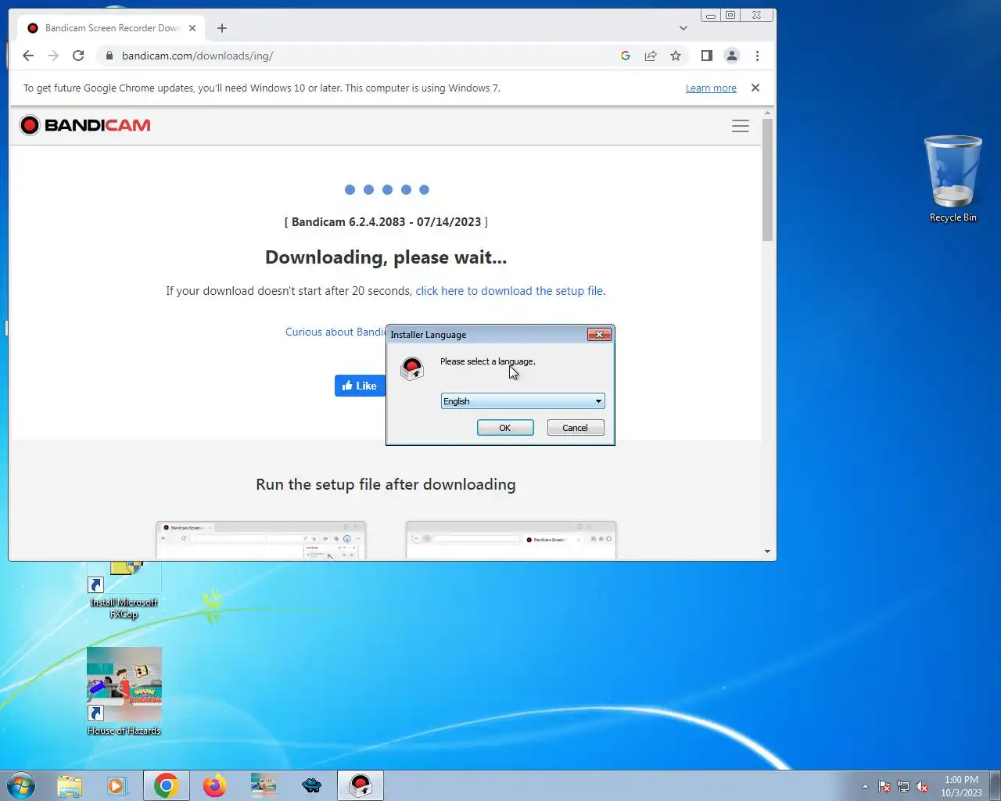Reload the Bandicam page

pyautogui.click(x=78, y=56)
